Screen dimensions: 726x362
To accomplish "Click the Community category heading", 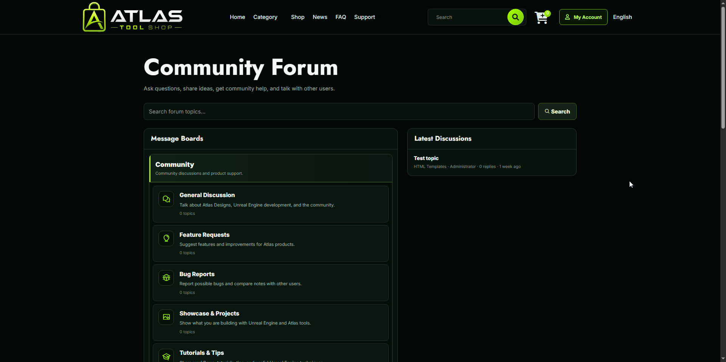I will [175, 165].
